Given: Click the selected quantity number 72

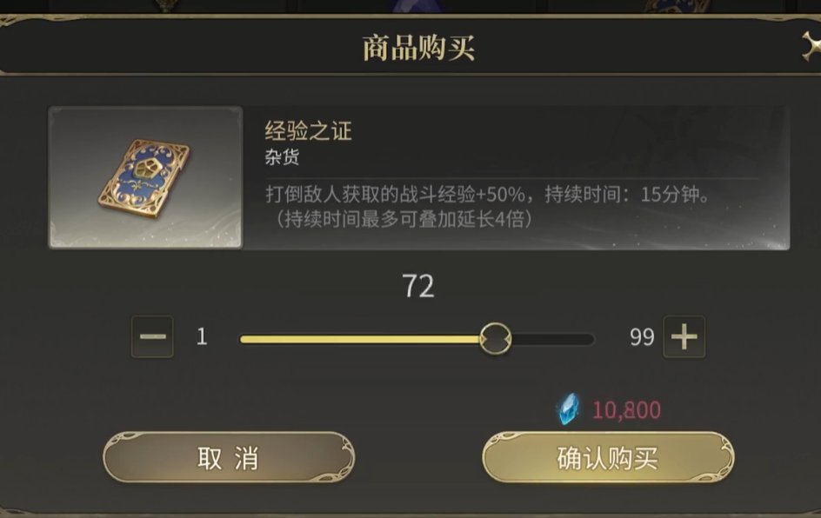Looking at the screenshot, I should [x=417, y=288].
